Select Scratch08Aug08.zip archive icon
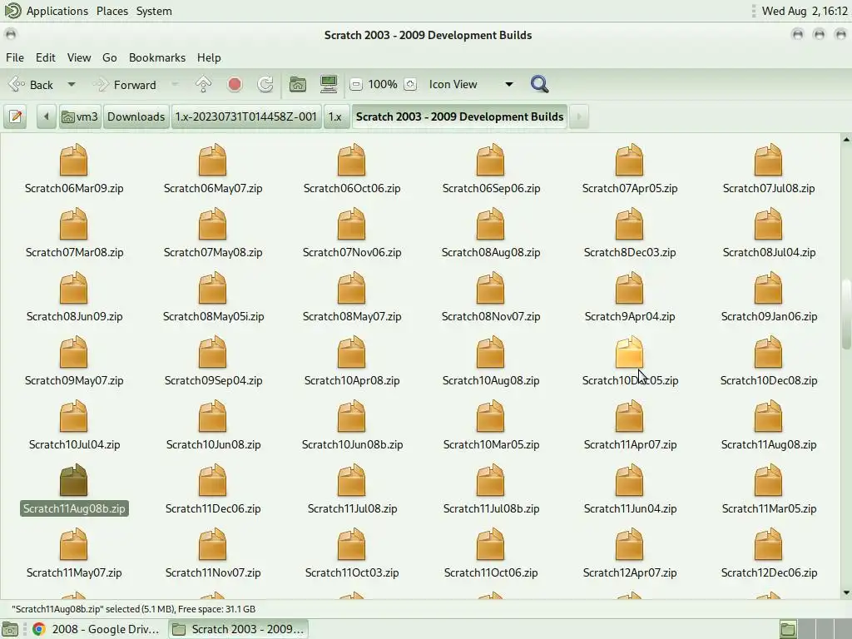The width and height of the screenshot is (852, 639). click(x=491, y=224)
